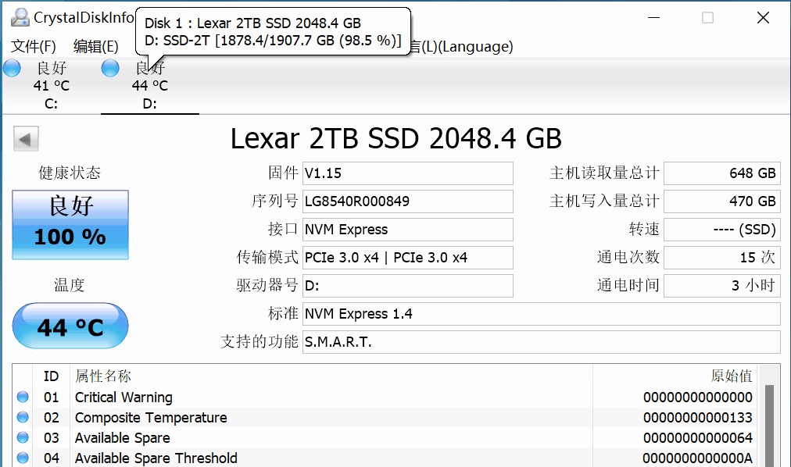Close the CrystalDiskInfo window
The width and height of the screenshot is (791, 467).
click(x=763, y=18)
